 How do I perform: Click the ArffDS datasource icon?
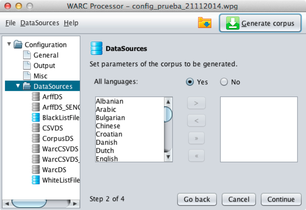click(36, 97)
